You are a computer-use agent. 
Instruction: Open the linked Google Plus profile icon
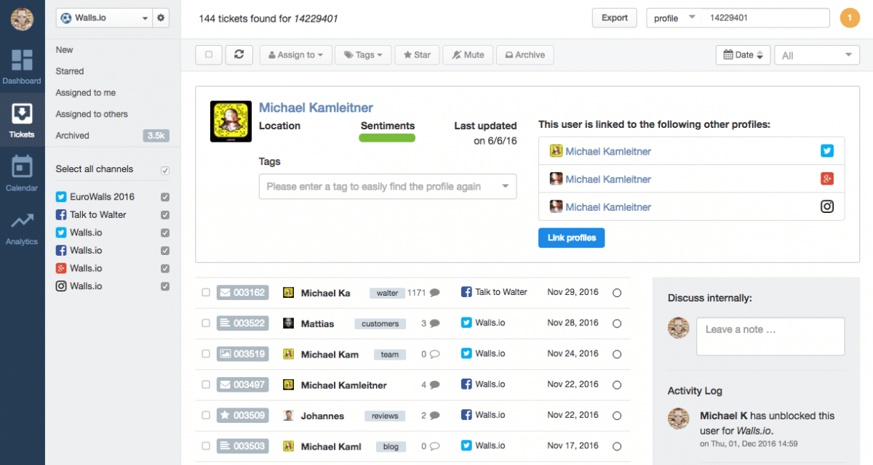pyautogui.click(x=827, y=179)
